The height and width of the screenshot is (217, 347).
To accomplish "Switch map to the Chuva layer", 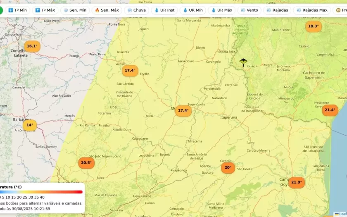I will (x=136, y=10).
